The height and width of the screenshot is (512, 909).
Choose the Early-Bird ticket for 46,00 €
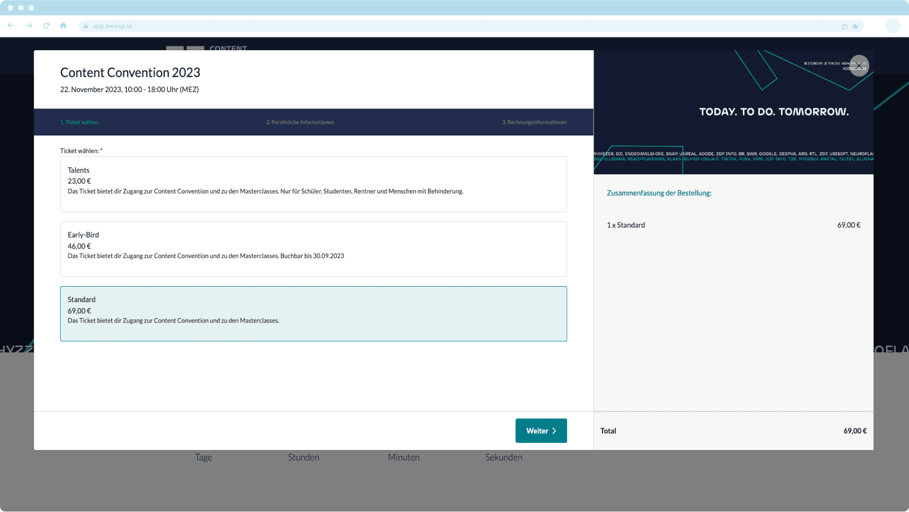pos(313,249)
